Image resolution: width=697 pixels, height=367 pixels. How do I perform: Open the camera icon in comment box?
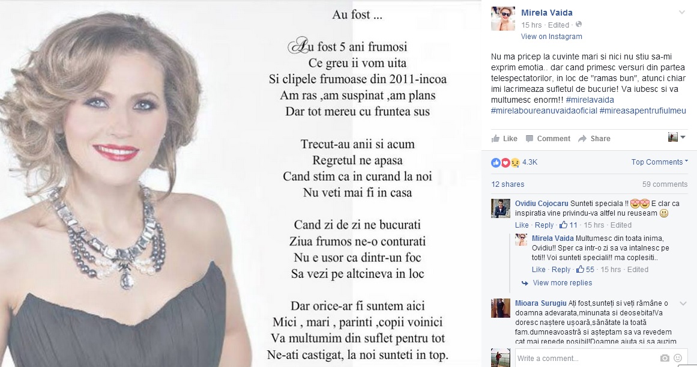tap(665, 358)
